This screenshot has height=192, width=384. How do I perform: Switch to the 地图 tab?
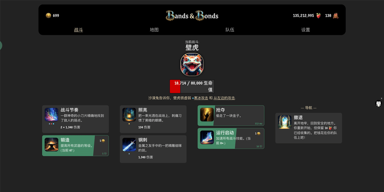point(154,30)
